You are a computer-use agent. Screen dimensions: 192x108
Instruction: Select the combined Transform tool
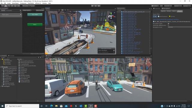[19, 6]
